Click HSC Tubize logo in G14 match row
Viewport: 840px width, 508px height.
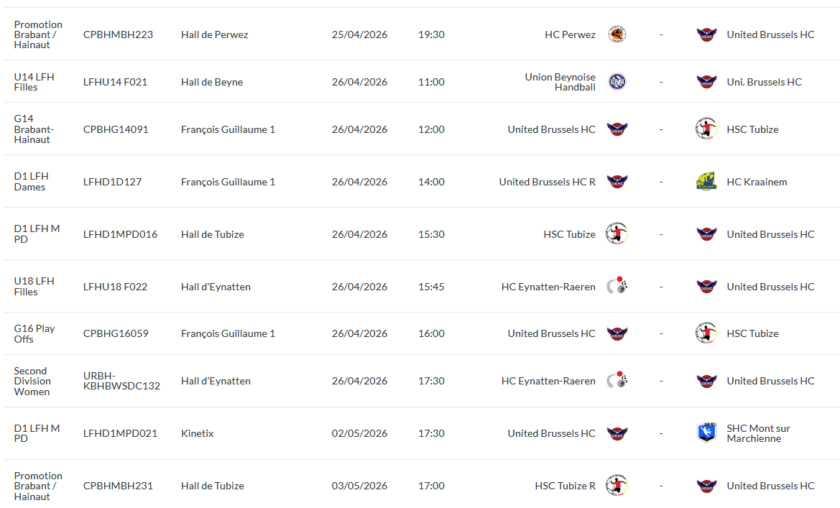pos(706,129)
